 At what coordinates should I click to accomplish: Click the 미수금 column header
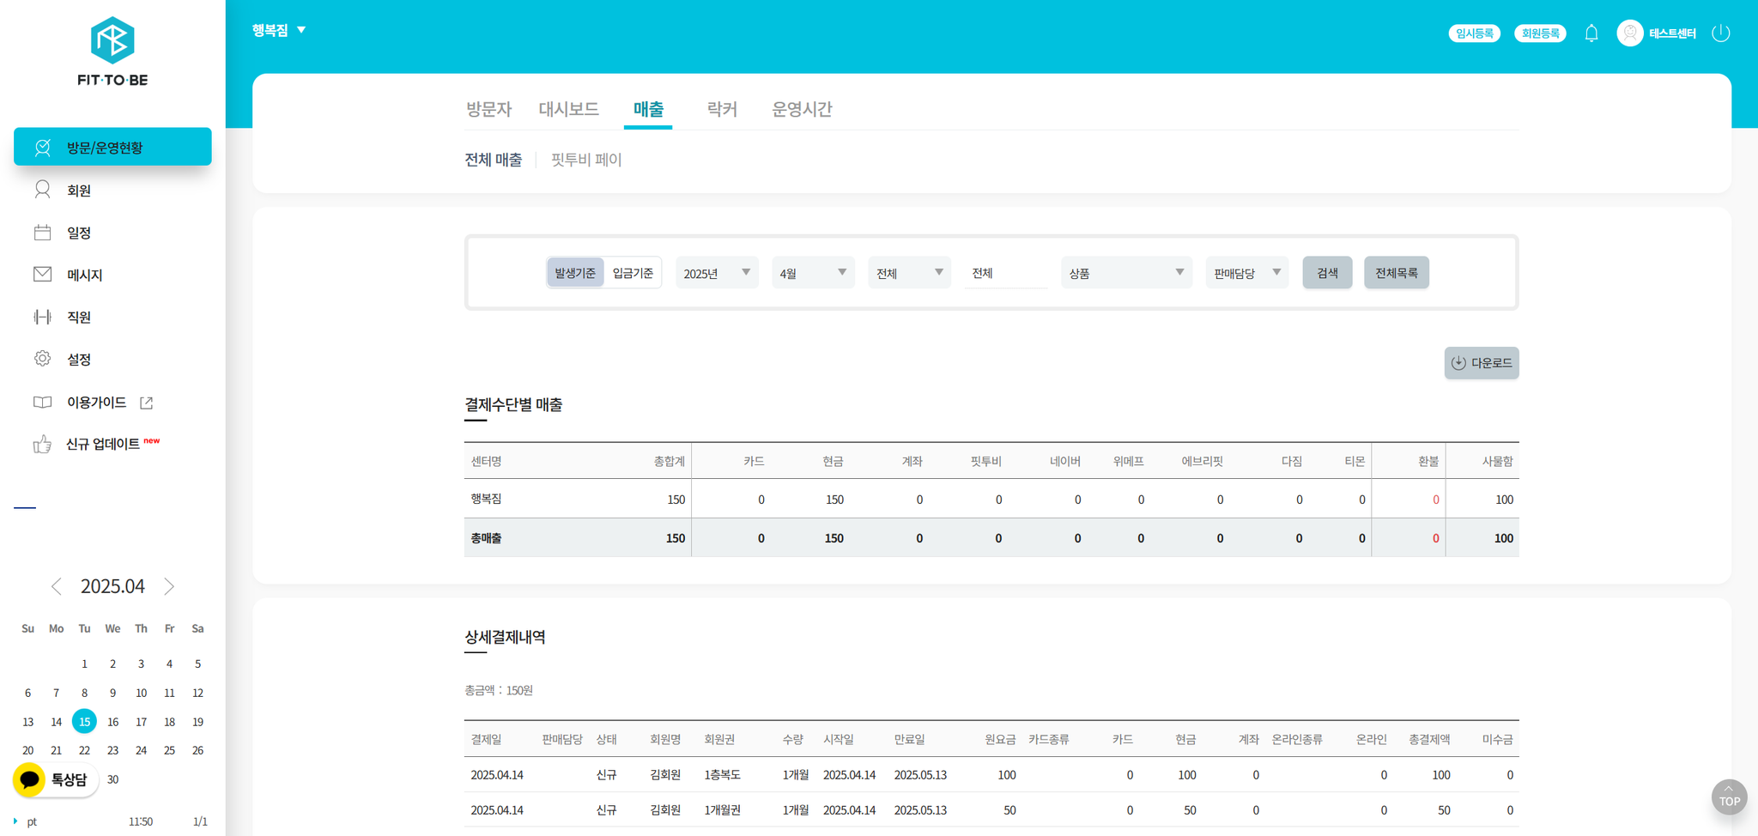1497,739
